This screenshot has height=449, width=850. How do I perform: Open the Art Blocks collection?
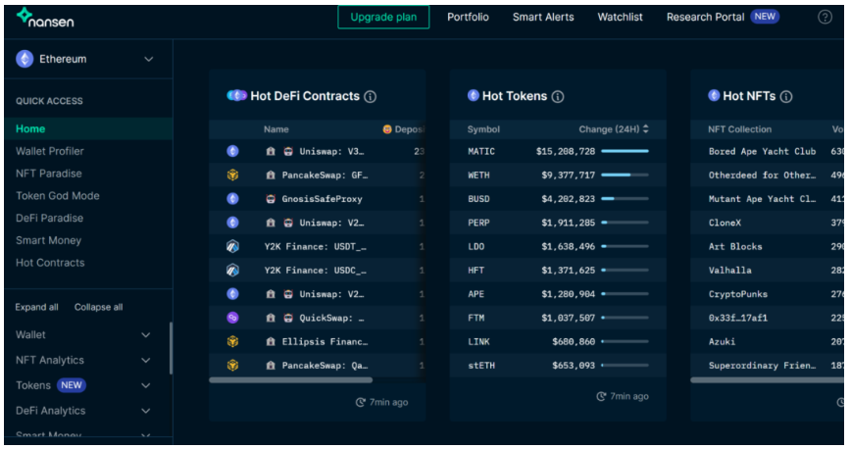point(735,247)
